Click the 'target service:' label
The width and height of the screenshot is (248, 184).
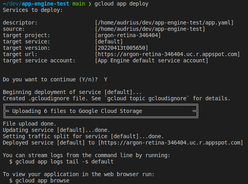27,41
